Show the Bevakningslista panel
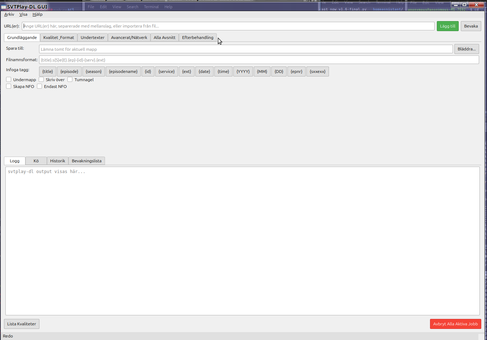This screenshot has width=487, height=340. [x=86, y=161]
